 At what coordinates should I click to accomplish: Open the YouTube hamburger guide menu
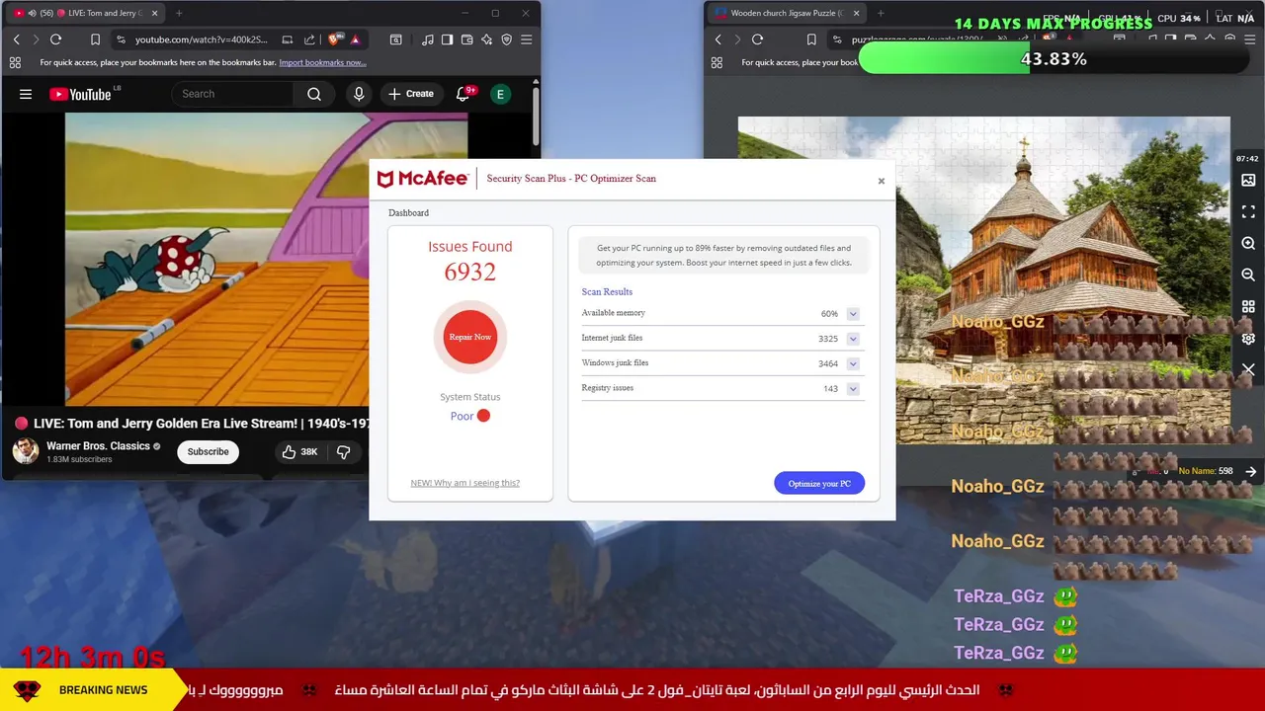pos(26,94)
